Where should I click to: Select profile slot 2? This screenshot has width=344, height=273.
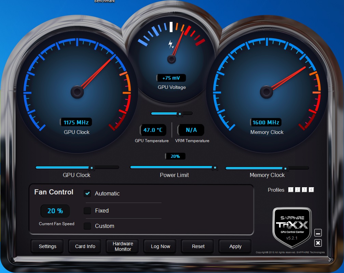(x=298, y=190)
